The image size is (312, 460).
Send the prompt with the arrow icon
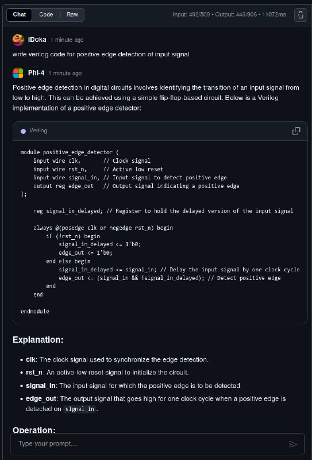293,444
